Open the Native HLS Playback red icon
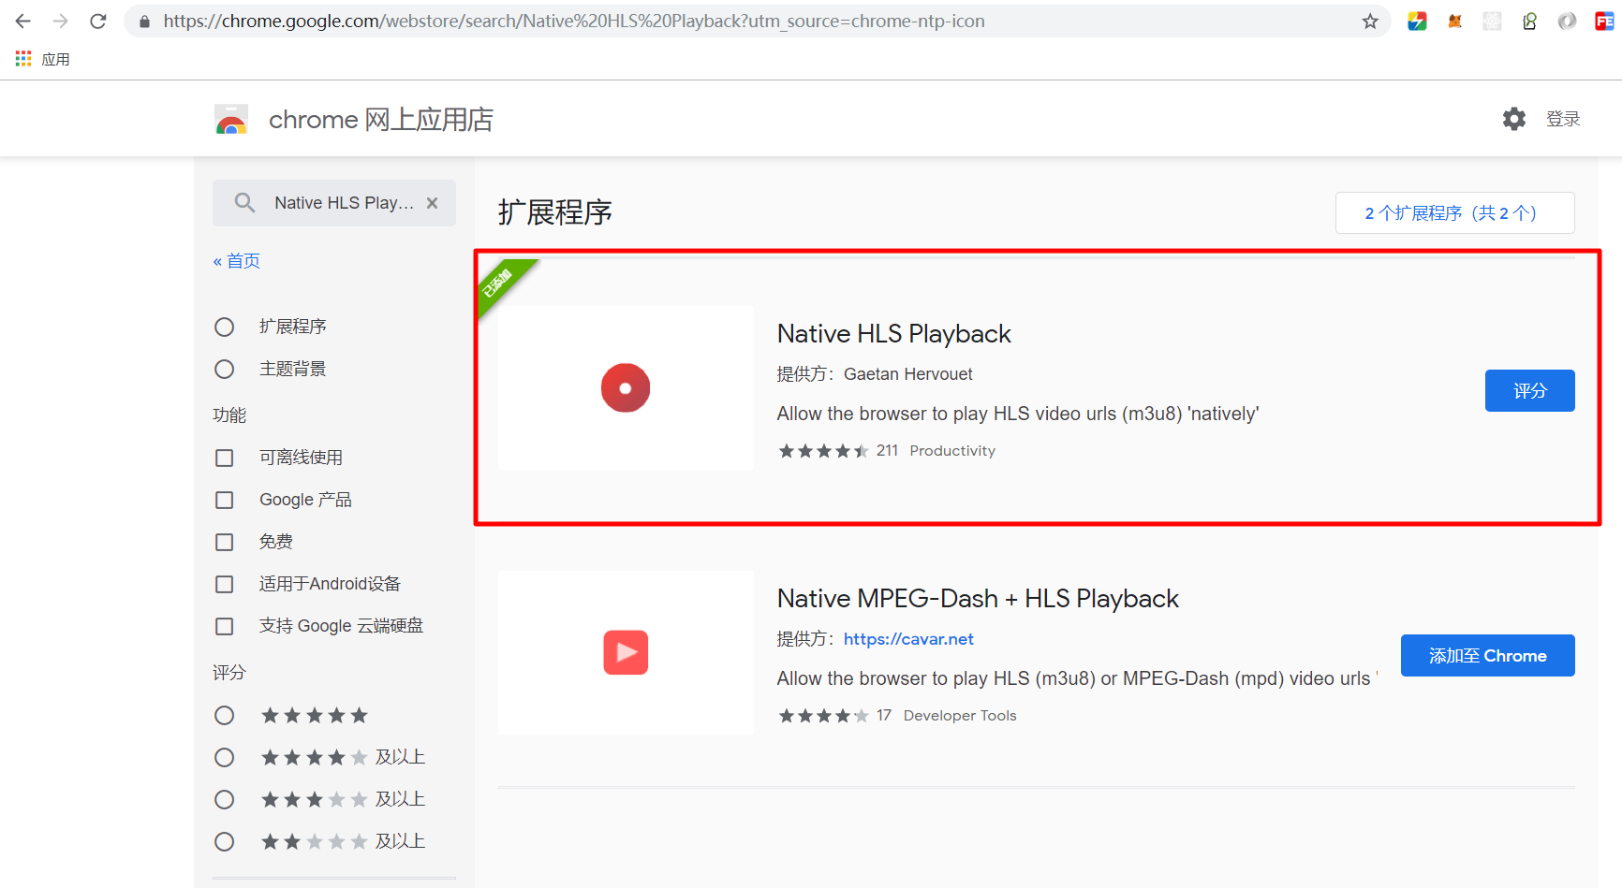Screen dimensions: 1622x888 point(626,387)
